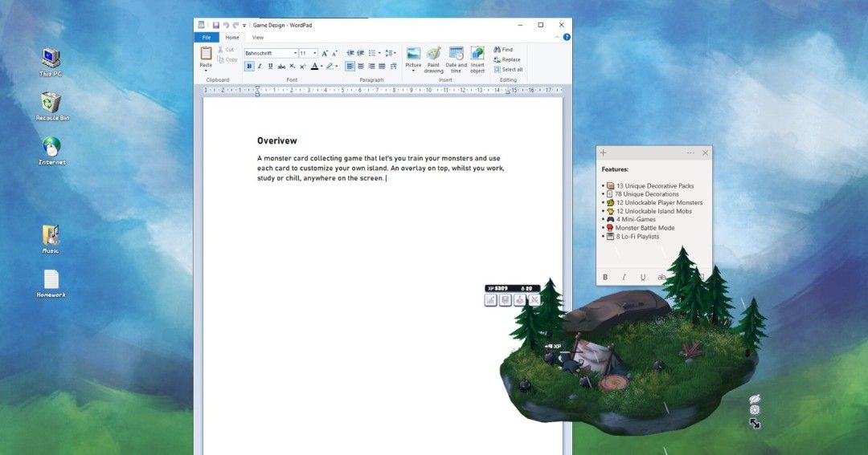This screenshot has height=455, width=868.
Task: Click the text highlight color marker
Action: pos(330,67)
